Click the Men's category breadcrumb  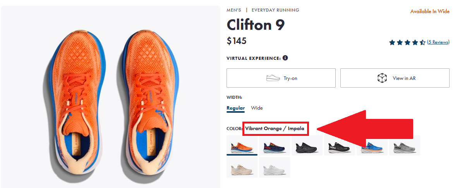point(234,10)
